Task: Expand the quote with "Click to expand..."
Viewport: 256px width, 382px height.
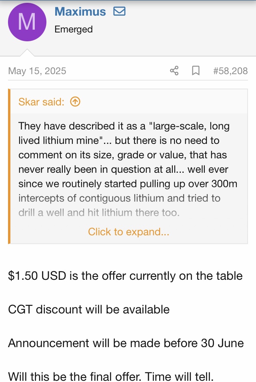Action: tap(128, 232)
